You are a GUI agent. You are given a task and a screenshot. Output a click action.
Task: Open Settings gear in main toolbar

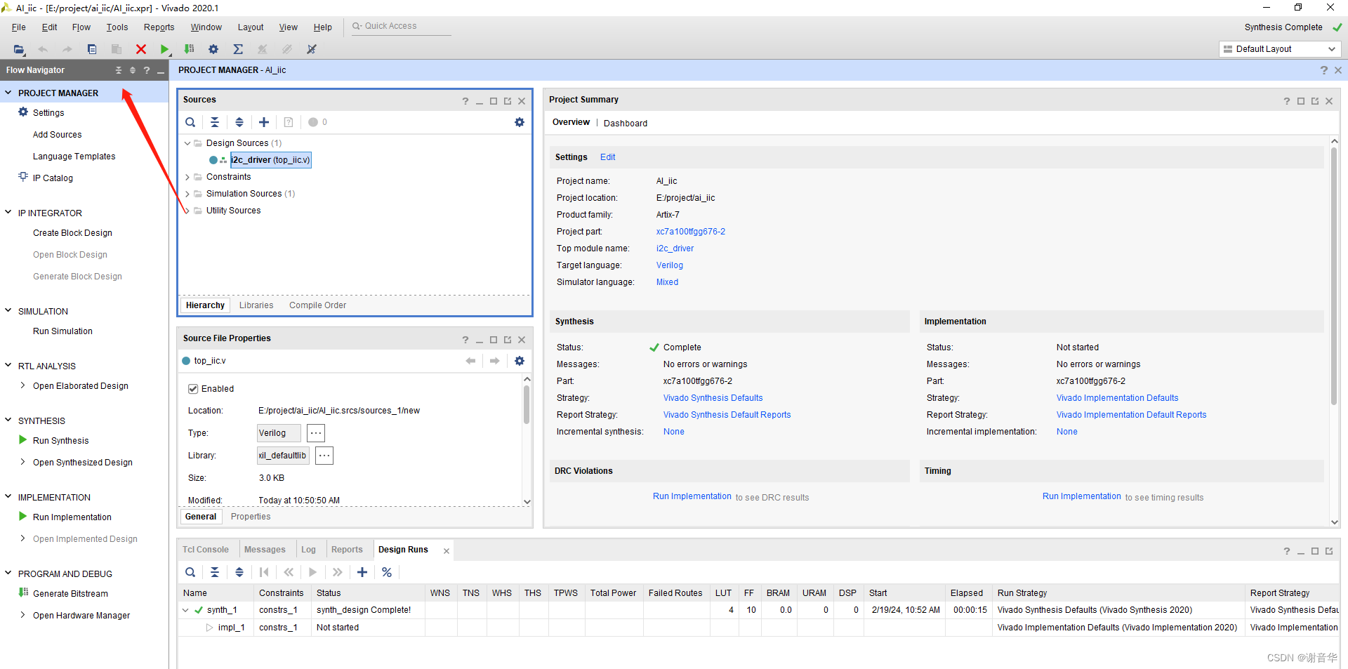pos(213,49)
